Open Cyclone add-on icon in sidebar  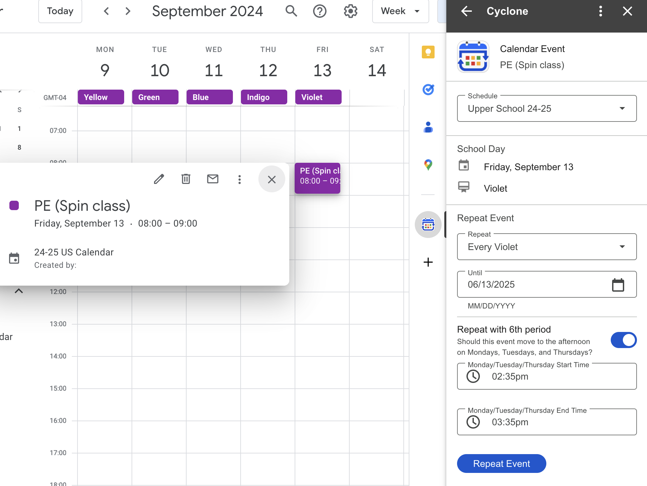[x=428, y=225]
